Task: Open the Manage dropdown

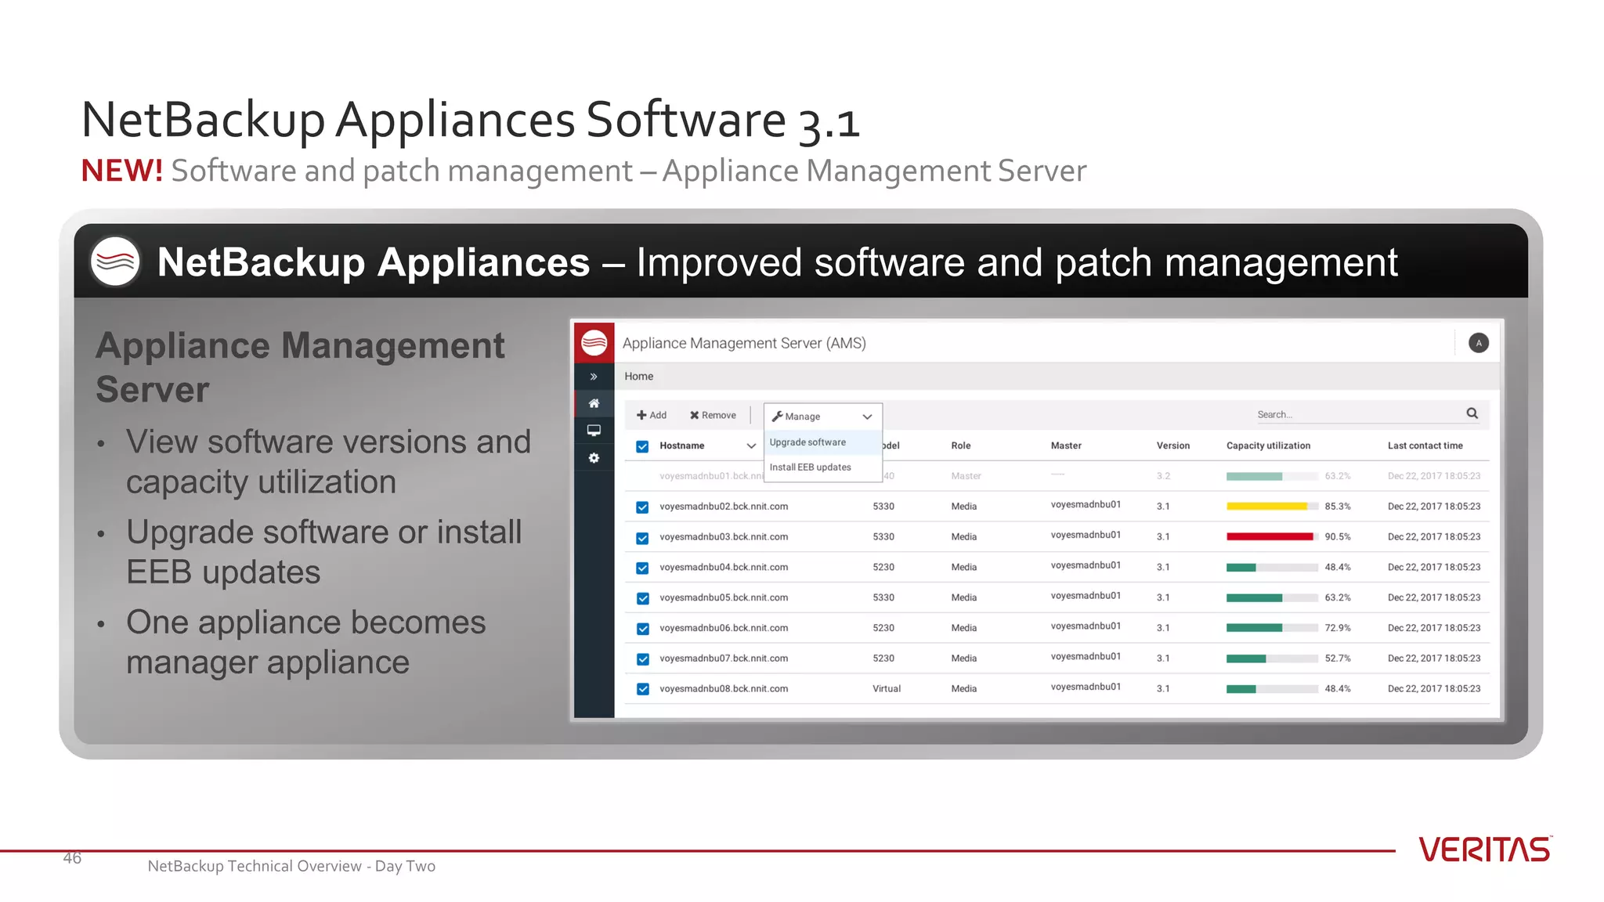Action: click(x=822, y=417)
